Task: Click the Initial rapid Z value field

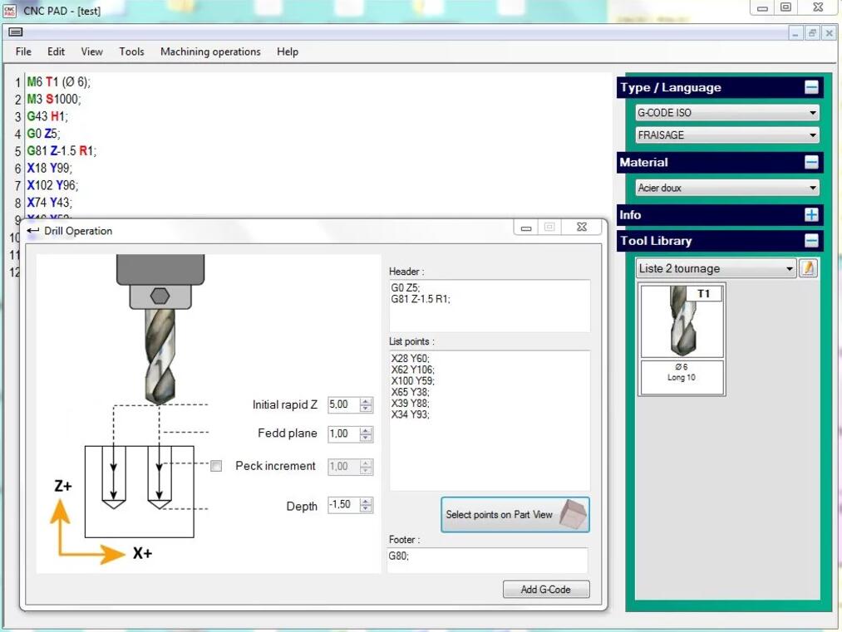Action: click(343, 404)
